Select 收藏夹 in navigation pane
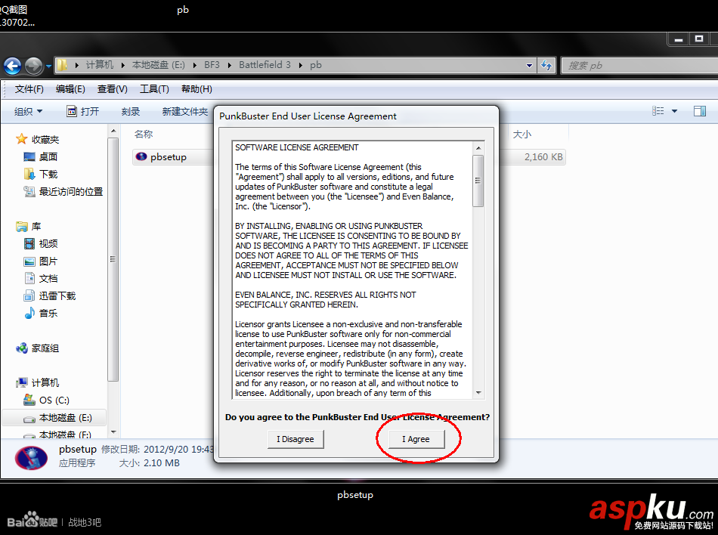Screen dimensions: 718x535 [45, 140]
